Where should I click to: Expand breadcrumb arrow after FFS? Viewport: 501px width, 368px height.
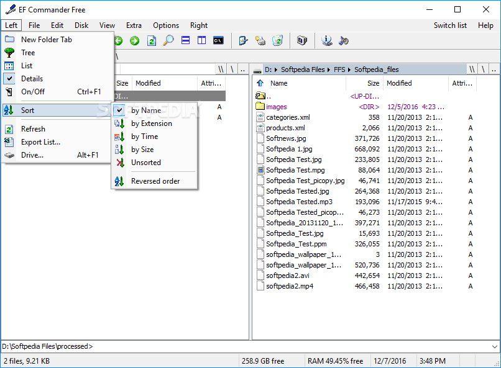(x=349, y=70)
